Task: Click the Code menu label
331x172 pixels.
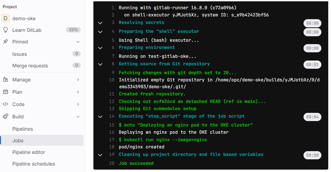Action: [18, 104]
